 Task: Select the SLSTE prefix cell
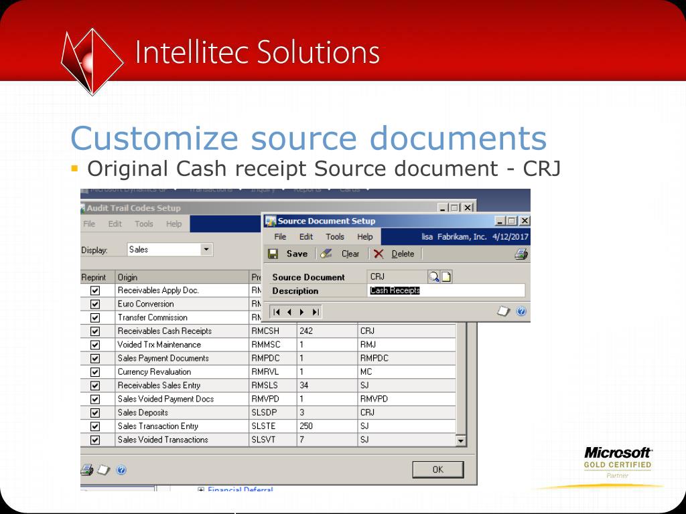(273, 426)
